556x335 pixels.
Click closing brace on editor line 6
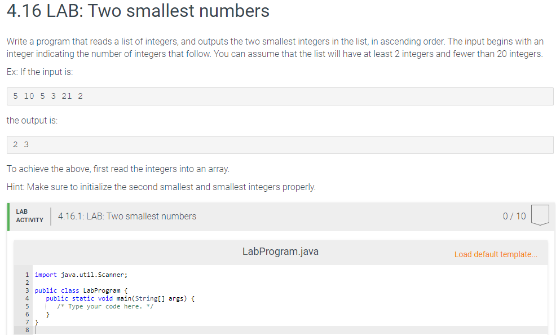pyautogui.click(x=47, y=315)
